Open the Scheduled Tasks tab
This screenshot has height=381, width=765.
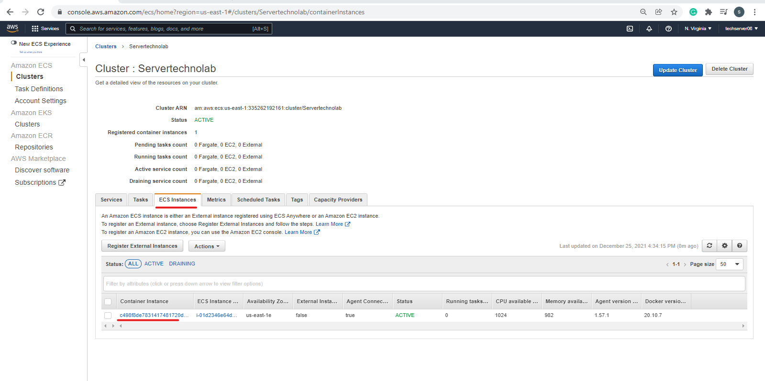[258, 200]
